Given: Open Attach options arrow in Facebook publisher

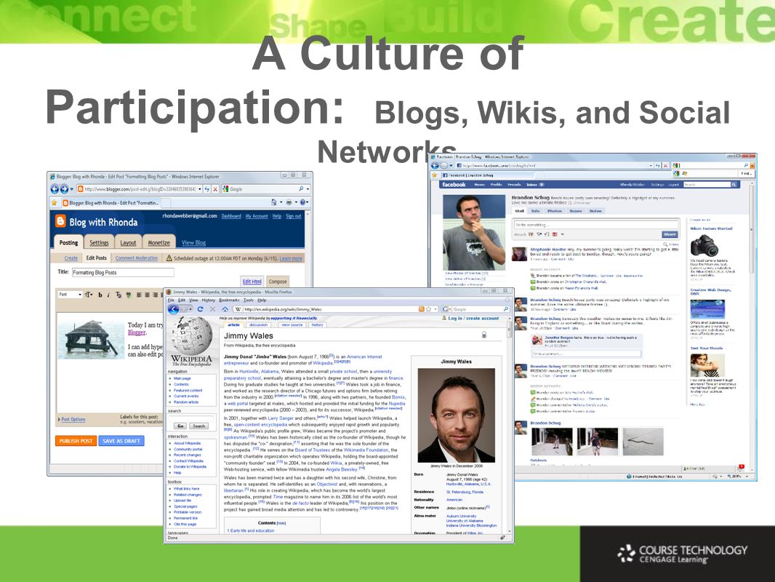Looking at the screenshot, I should point(563,234).
